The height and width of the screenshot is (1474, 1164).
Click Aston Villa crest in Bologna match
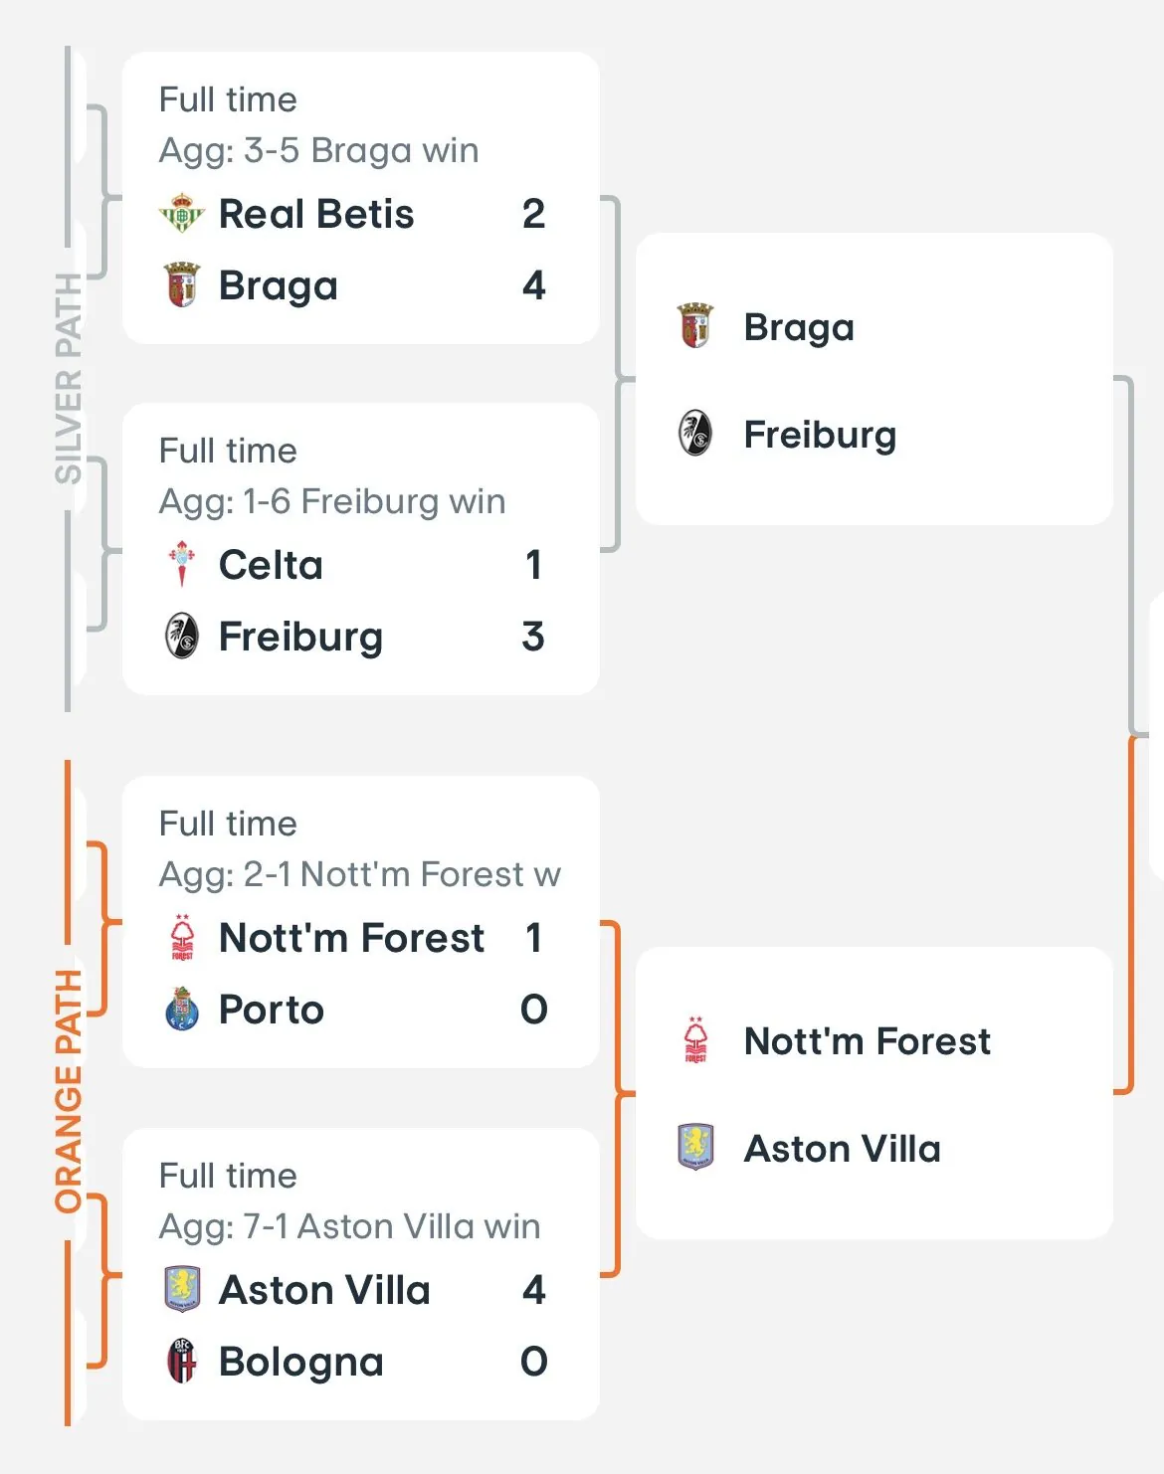182,1289
